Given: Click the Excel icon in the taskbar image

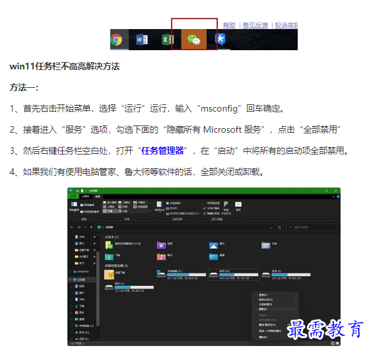Looking at the screenshot, I should [168, 40].
